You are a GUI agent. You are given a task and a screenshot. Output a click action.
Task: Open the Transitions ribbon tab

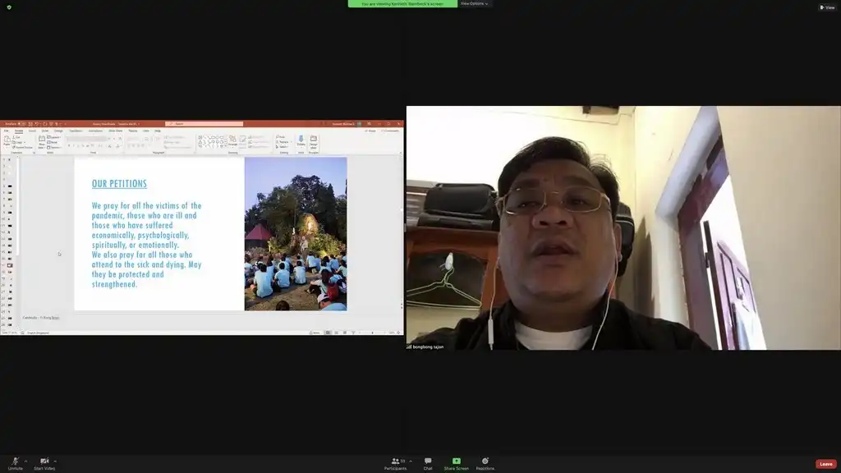click(76, 131)
